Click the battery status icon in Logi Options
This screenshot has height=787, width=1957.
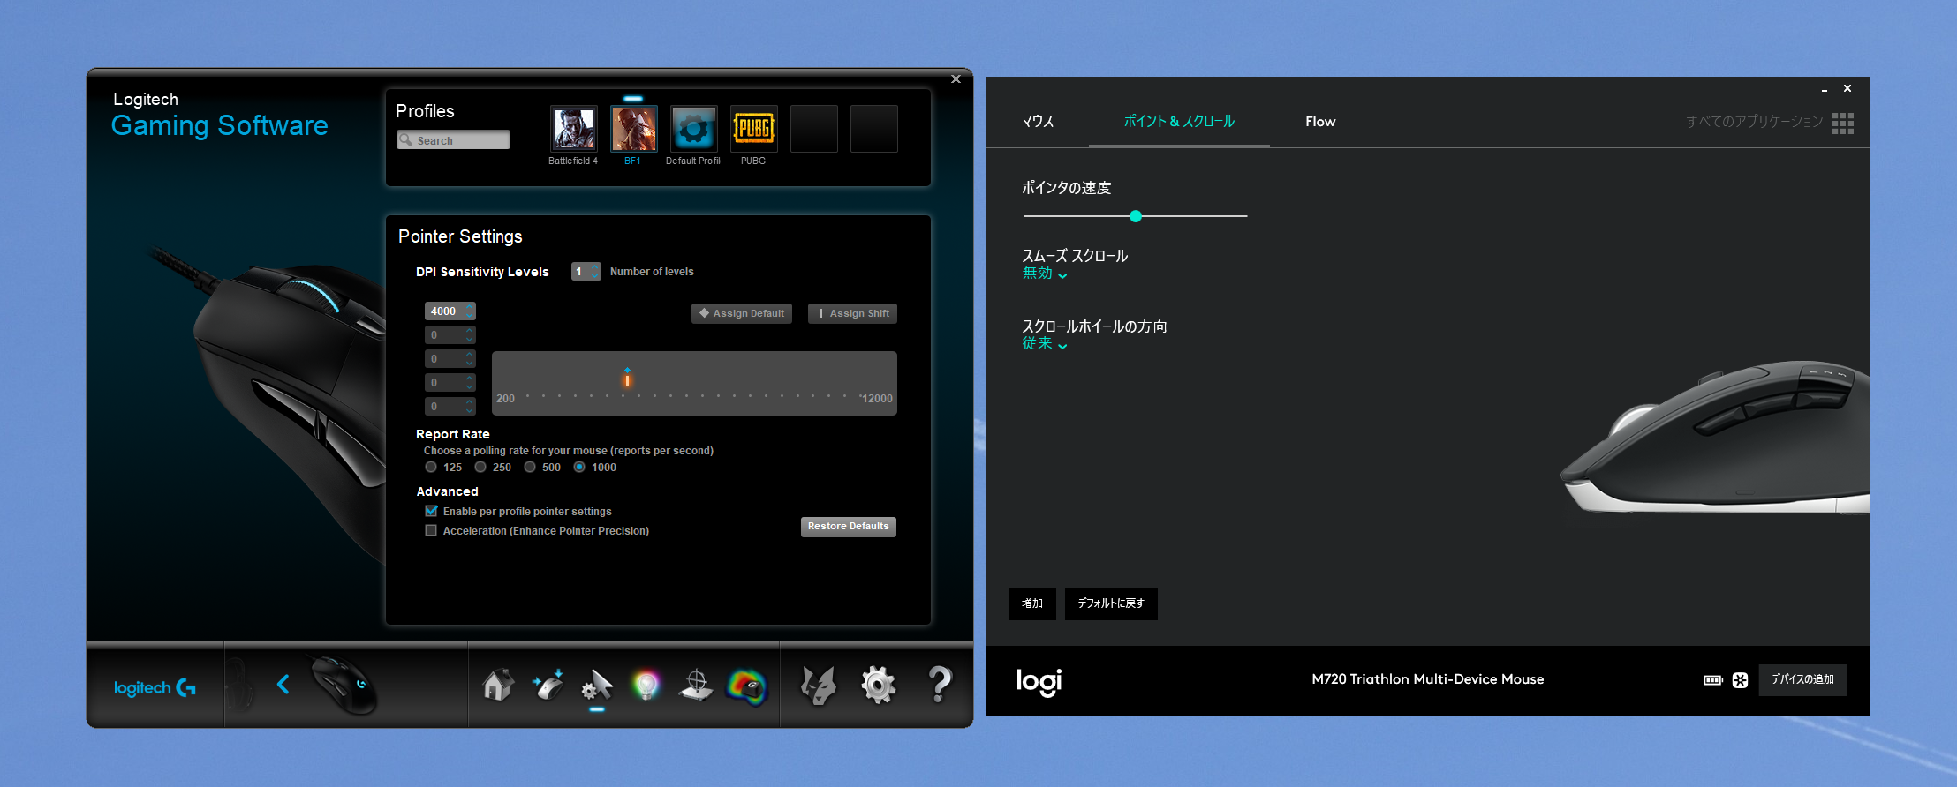point(1713,680)
